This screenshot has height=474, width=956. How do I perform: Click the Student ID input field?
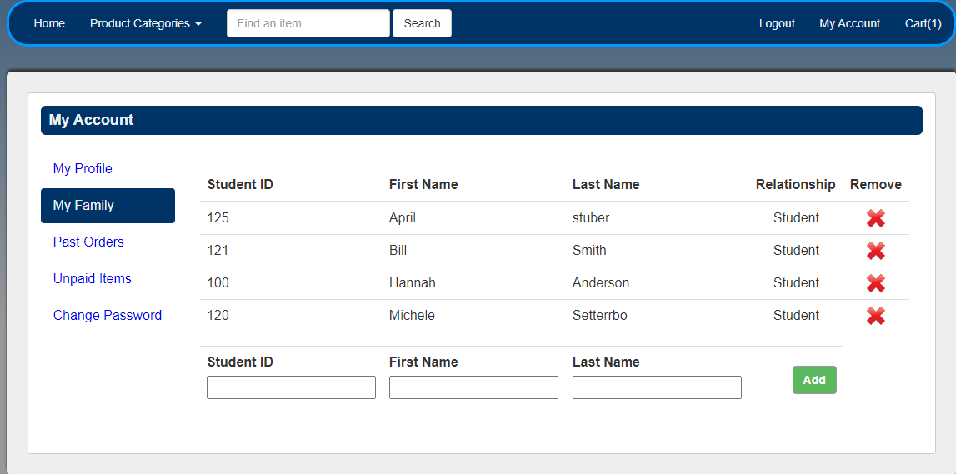(x=291, y=387)
